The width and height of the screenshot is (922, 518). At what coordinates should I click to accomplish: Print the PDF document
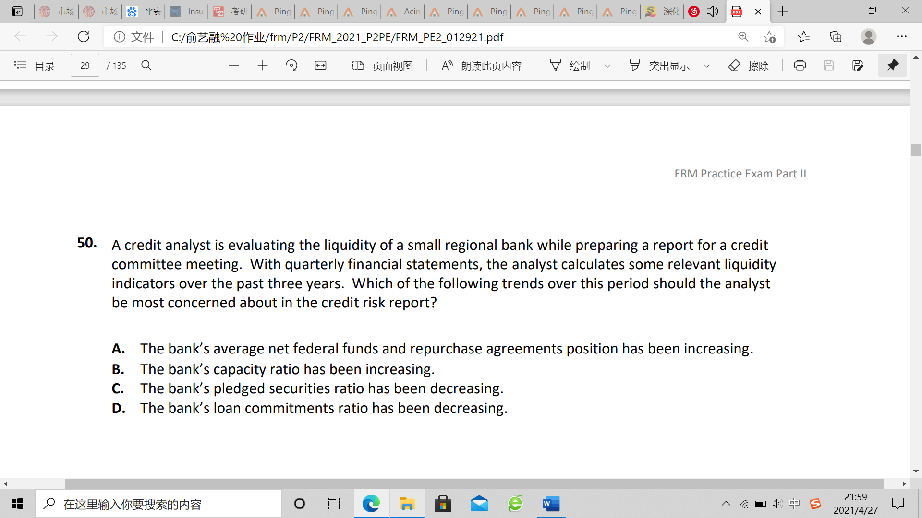coord(800,66)
